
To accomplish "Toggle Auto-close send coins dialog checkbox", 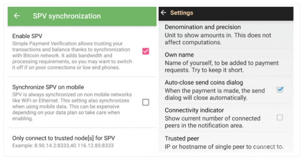I will [280, 89].
